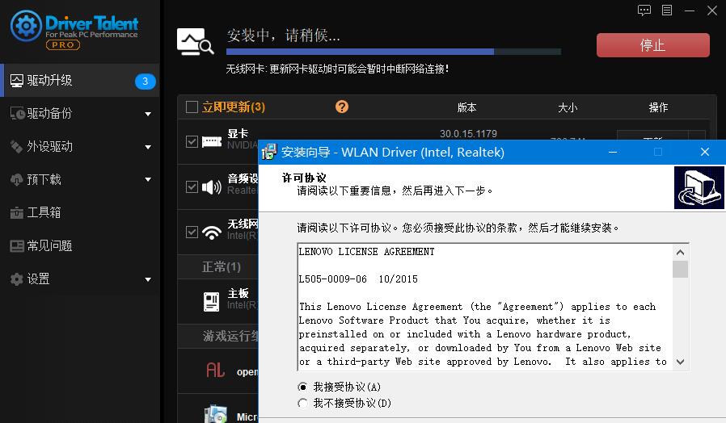Click the 立即更新(3) label
Screen dimensions: 726x423
[234, 107]
